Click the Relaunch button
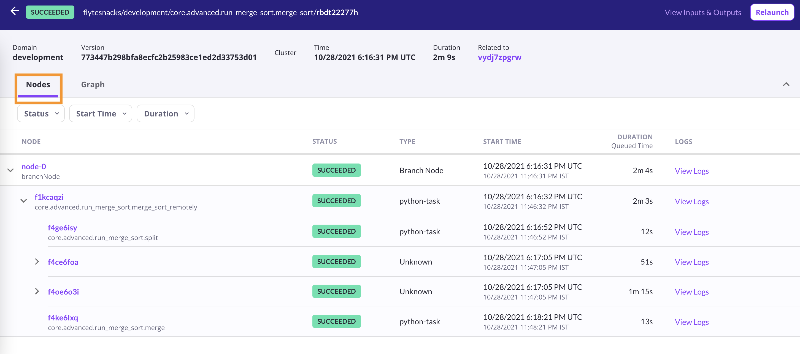 pos(772,12)
